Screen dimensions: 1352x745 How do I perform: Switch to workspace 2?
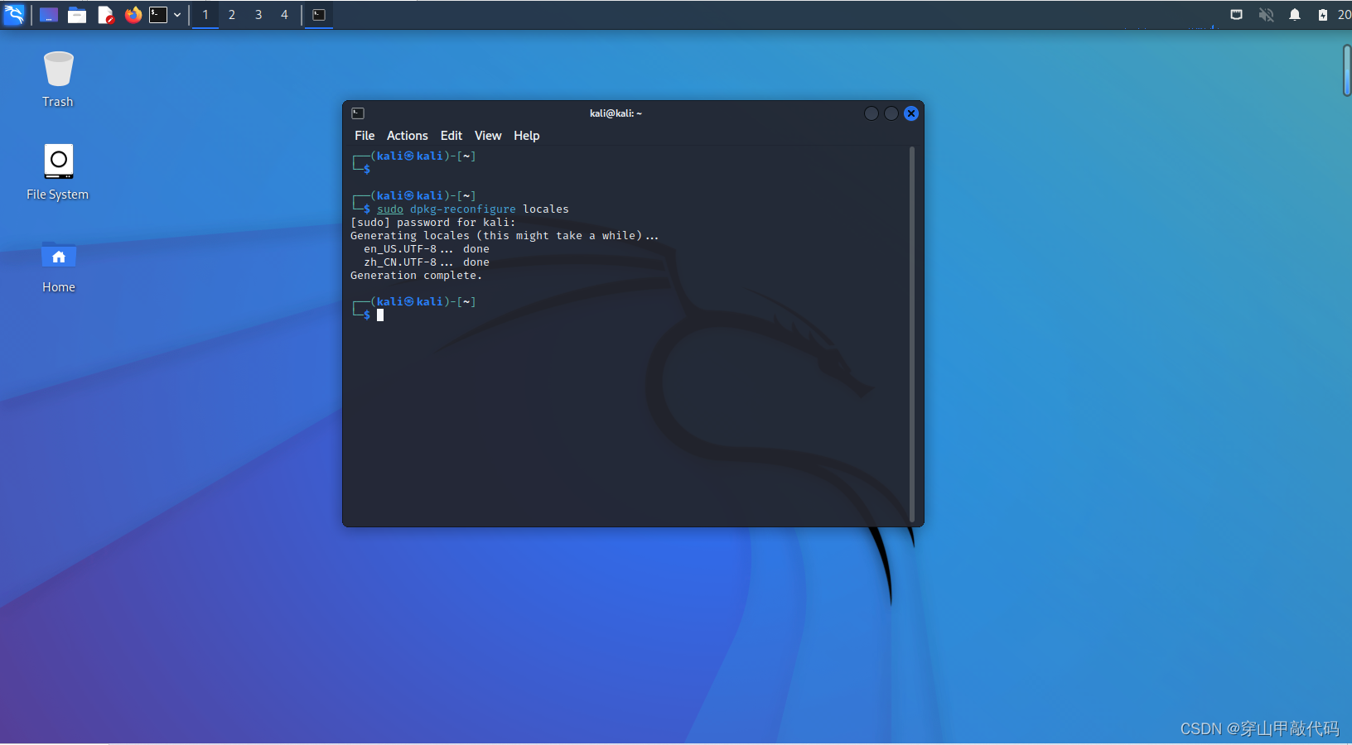pyautogui.click(x=232, y=15)
